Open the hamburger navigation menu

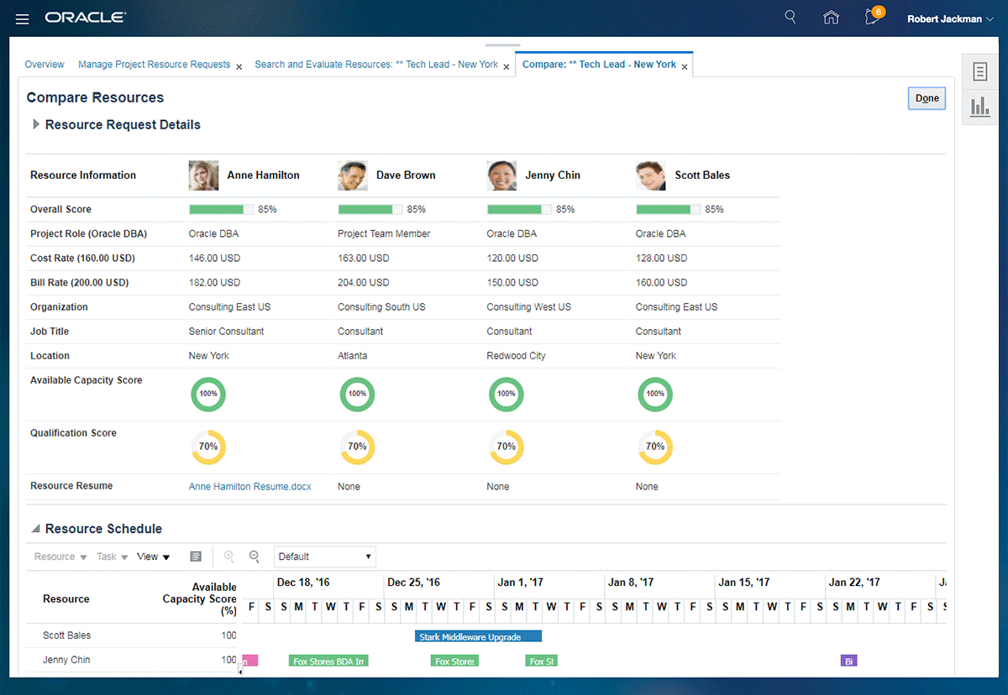[x=23, y=18]
